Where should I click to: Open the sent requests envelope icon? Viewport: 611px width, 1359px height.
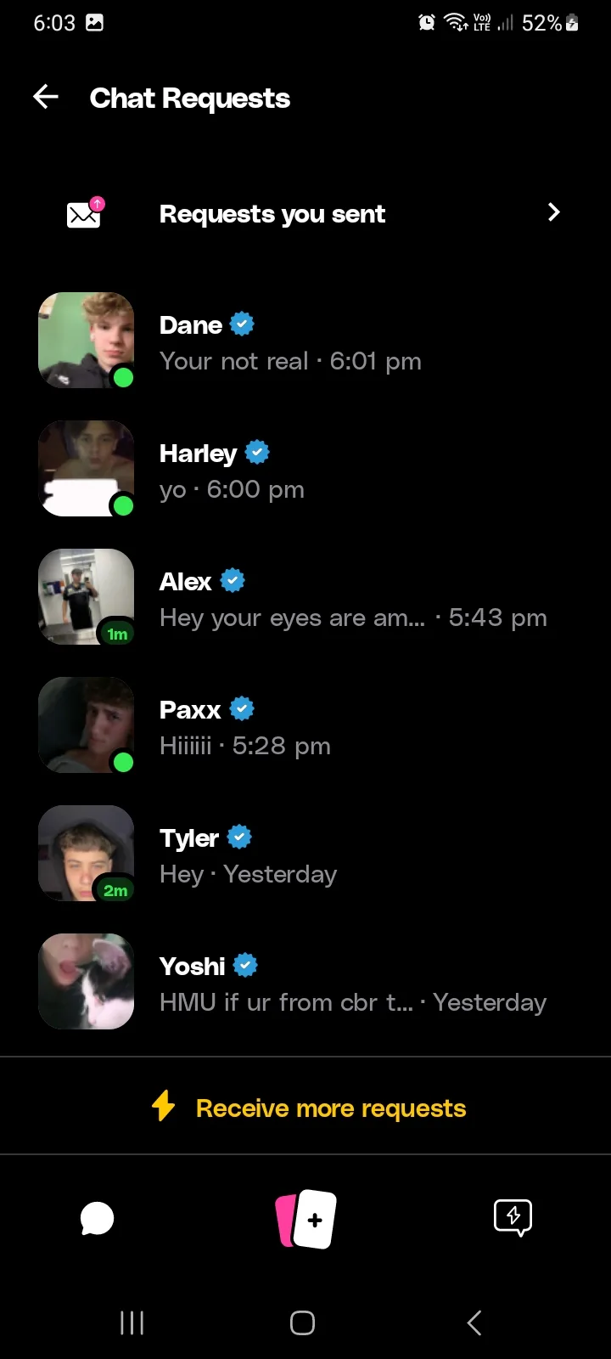(85, 213)
